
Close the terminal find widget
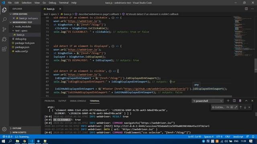(x=249, y=107)
